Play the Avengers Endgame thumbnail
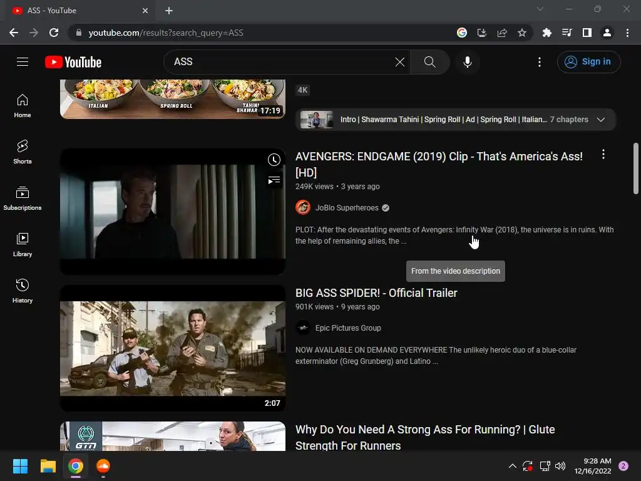 [173, 212]
